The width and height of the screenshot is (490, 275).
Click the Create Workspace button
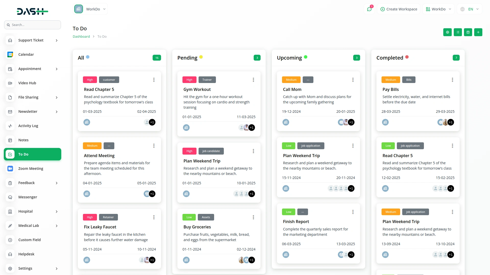click(399, 9)
